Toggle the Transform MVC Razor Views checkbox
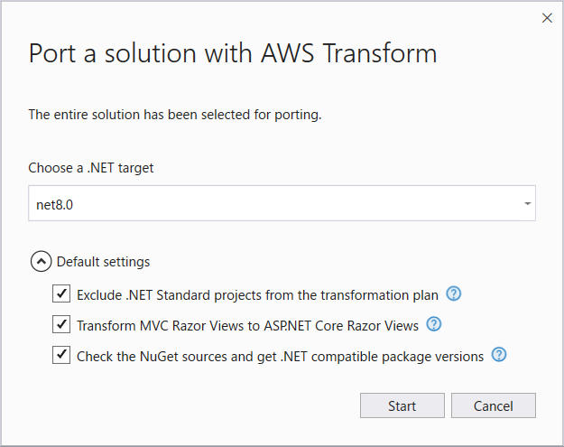The image size is (564, 447). click(61, 325)
